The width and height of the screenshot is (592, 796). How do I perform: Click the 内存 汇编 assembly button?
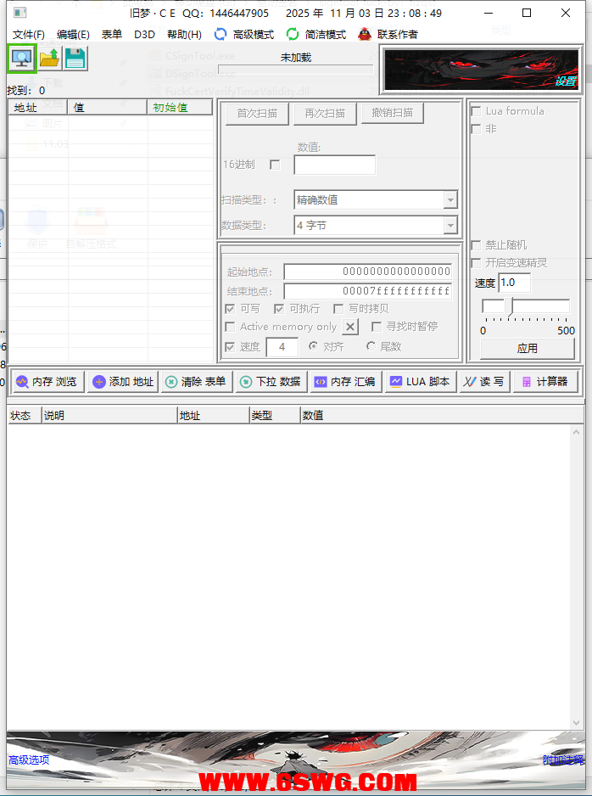point(345,382)
